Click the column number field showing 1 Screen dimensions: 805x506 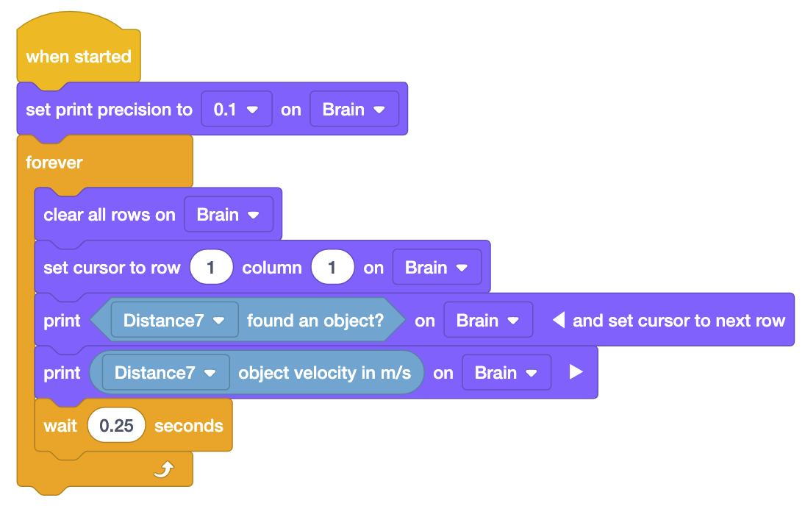coord(332,266)
